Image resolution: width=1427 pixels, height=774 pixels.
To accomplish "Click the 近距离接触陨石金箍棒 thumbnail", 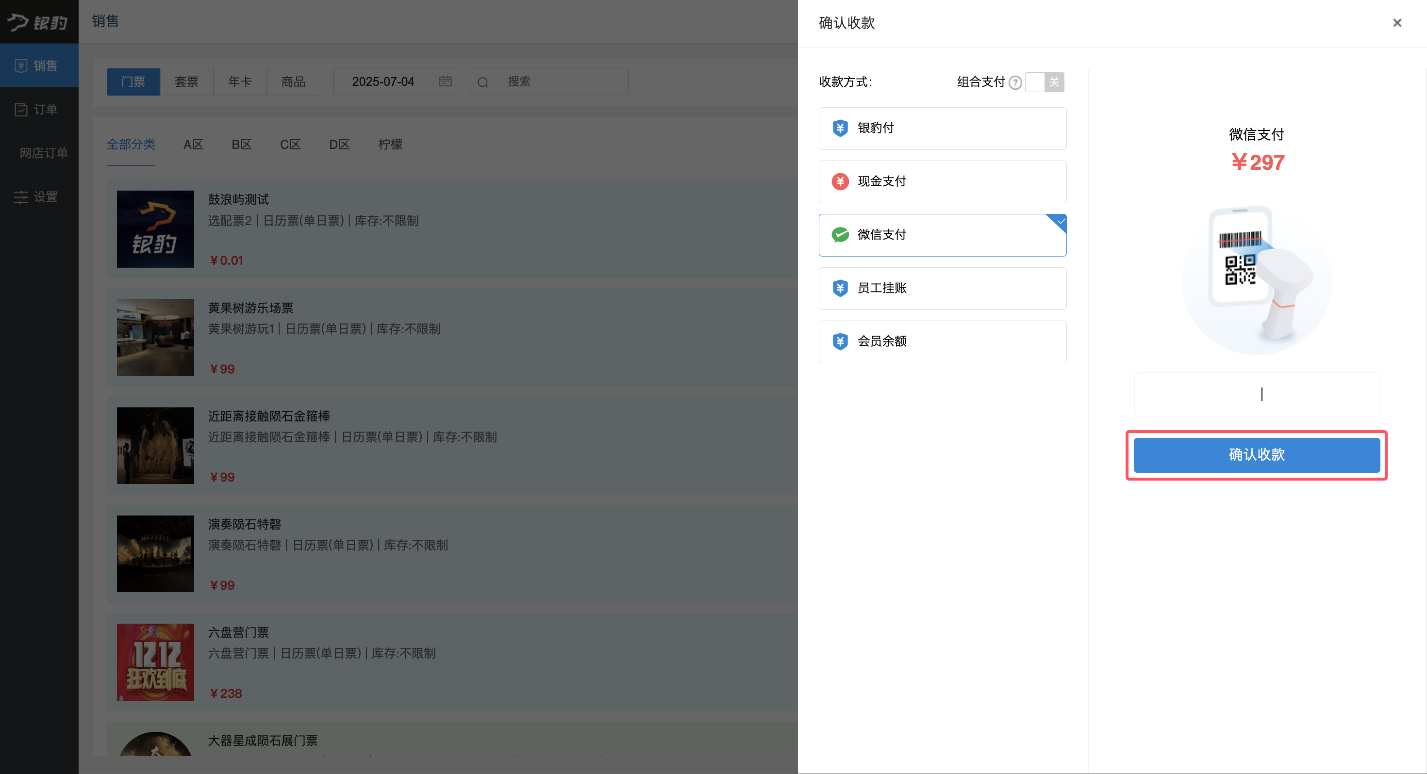I will click(155, 445).
